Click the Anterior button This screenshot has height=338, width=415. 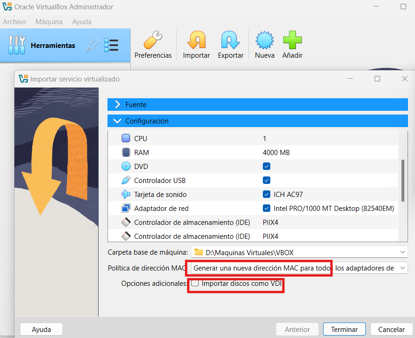point(297,329)
